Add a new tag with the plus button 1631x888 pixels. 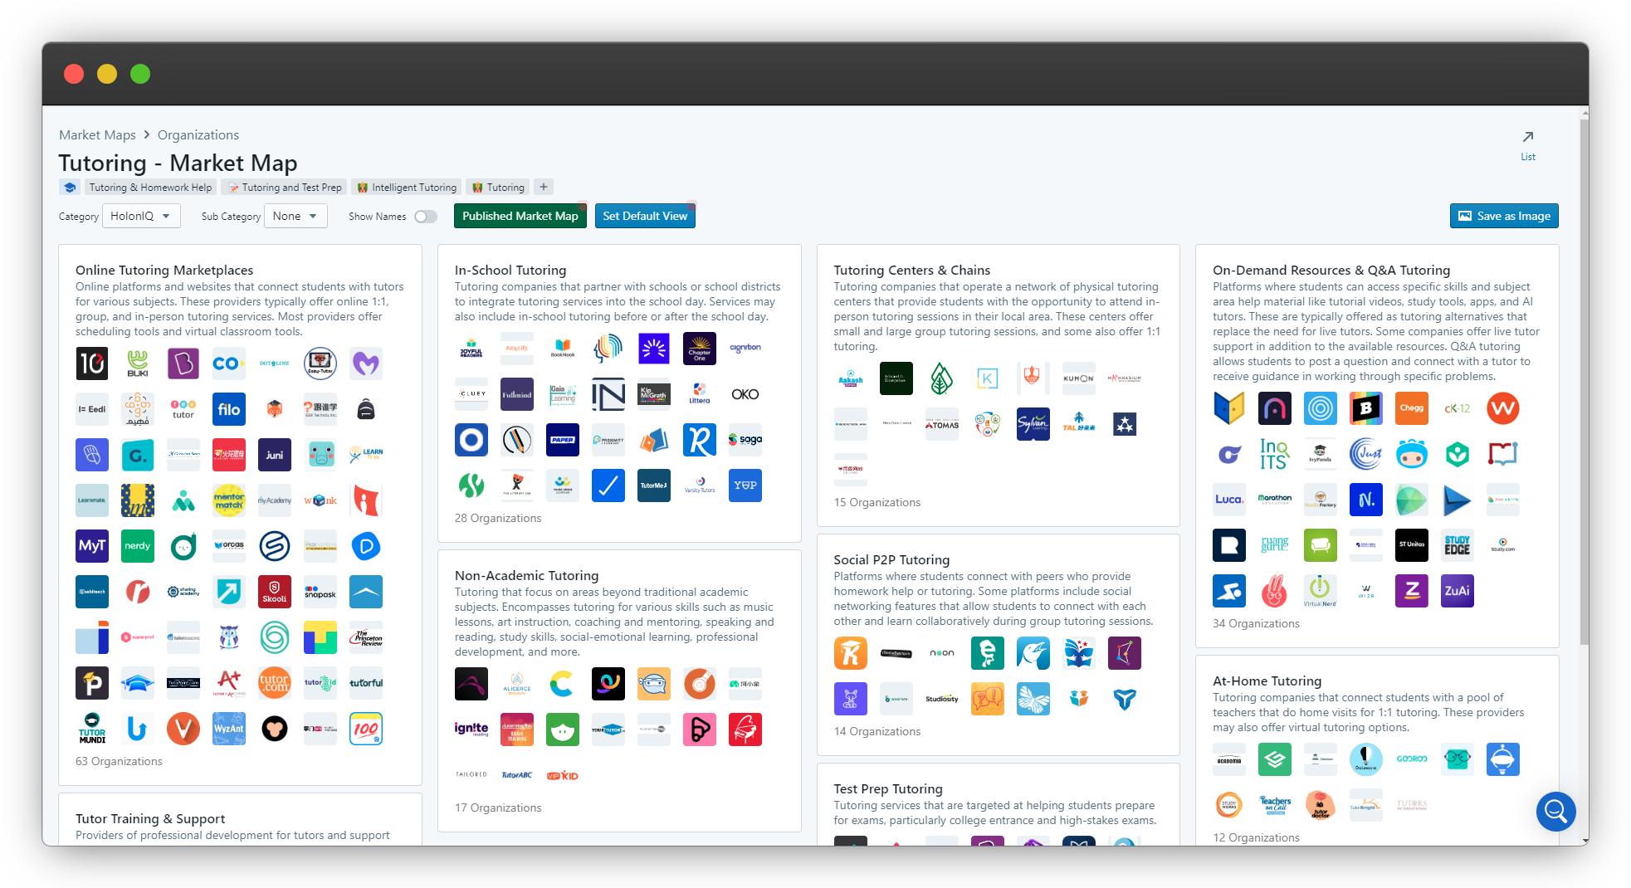click(544, 188)
